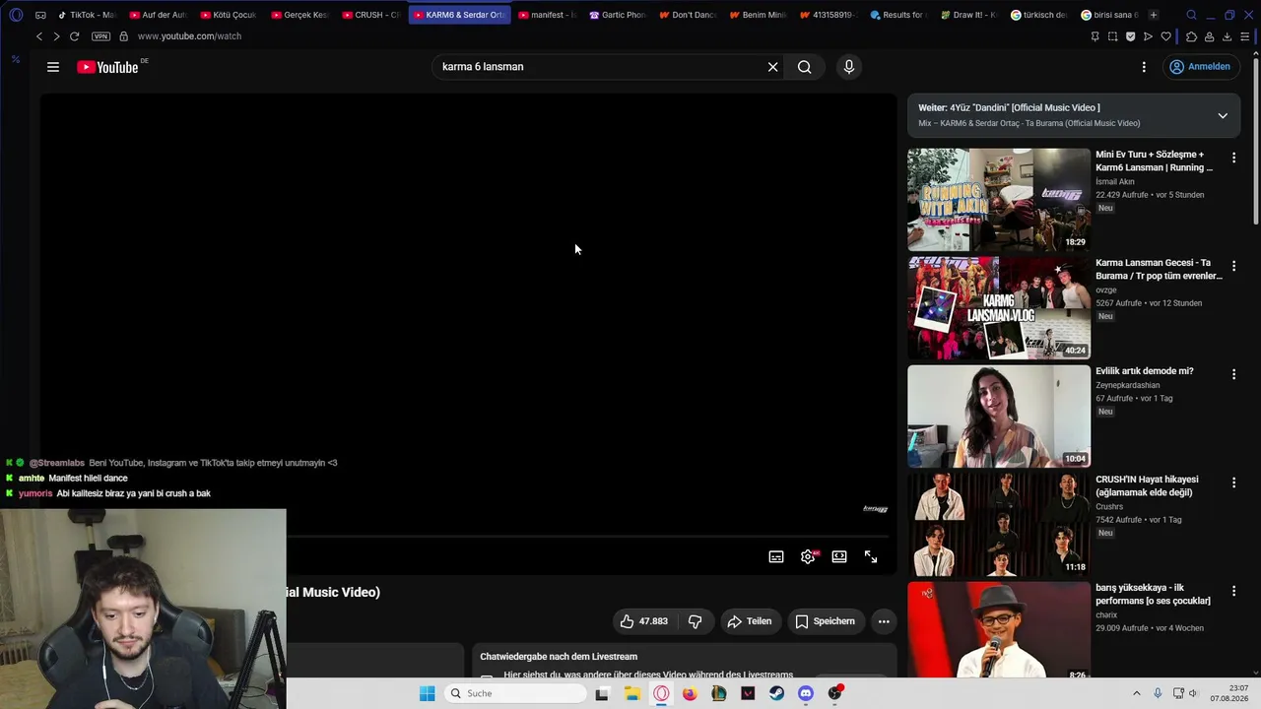Open a new browser tab with plus

[x=1153, y=15]
